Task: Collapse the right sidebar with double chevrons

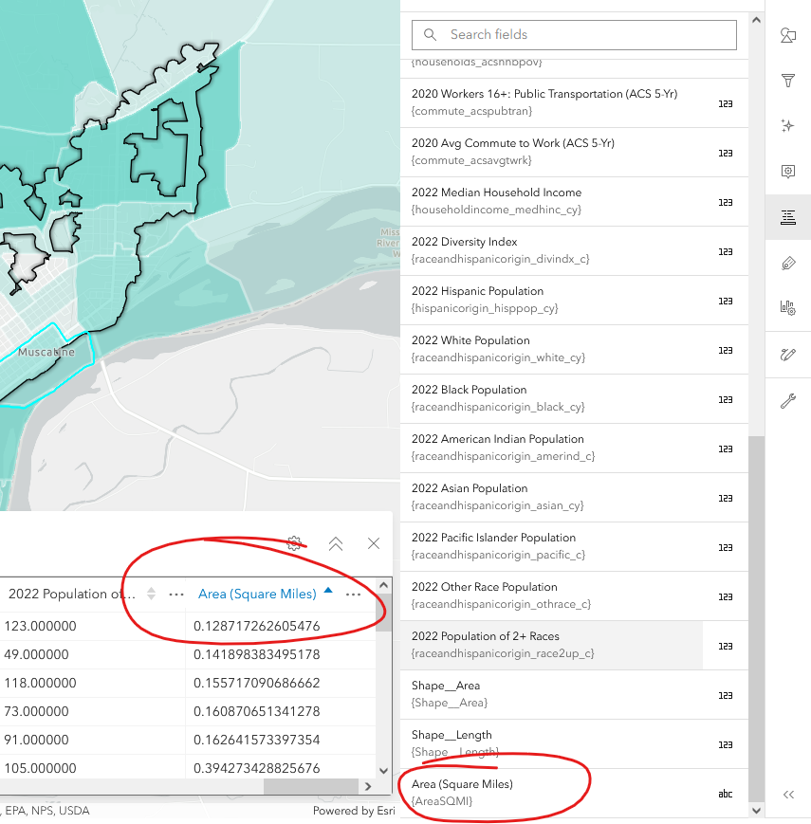Action: 789,796
